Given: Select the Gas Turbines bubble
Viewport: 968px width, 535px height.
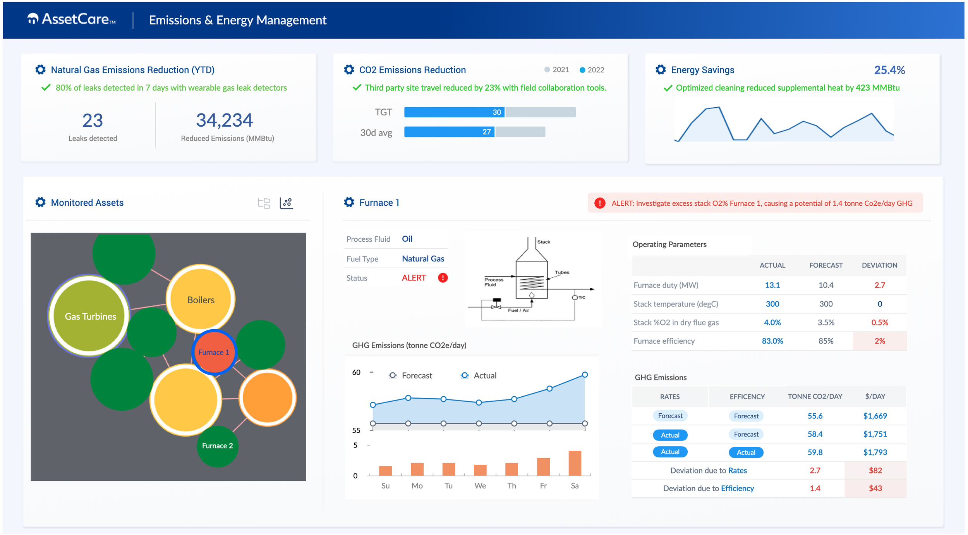Looking at the screenshot, I should (90, 316).
